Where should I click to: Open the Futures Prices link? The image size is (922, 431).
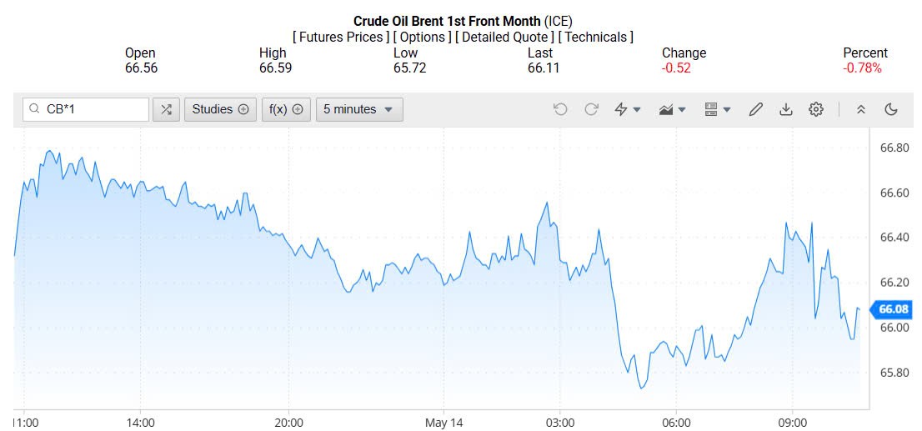click(341, 37)
